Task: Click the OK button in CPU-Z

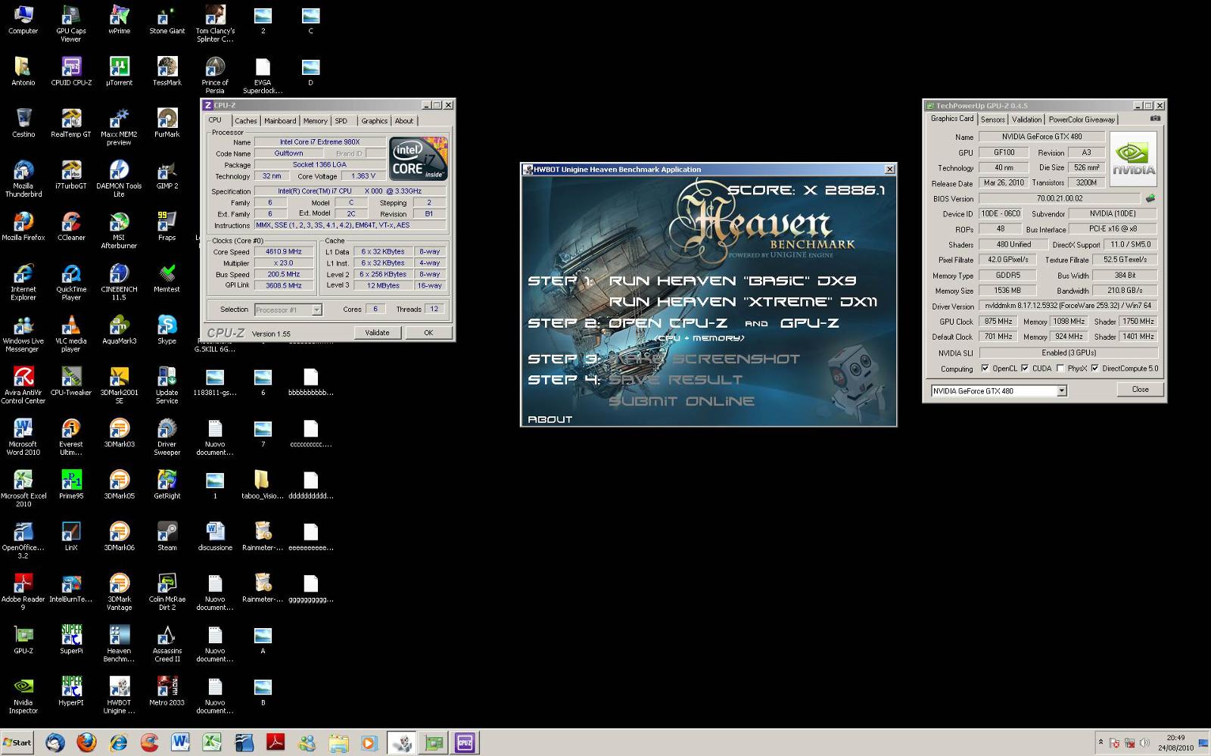Action: pyautogui.click(x=428, y=333)
